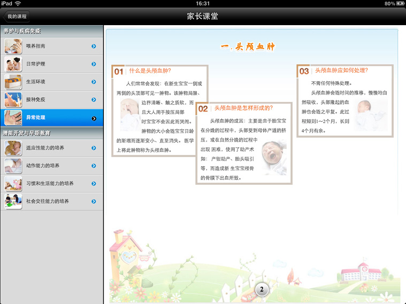
Task: Tap the sleeping baby photo in card 03
Action: coord(372,115)
